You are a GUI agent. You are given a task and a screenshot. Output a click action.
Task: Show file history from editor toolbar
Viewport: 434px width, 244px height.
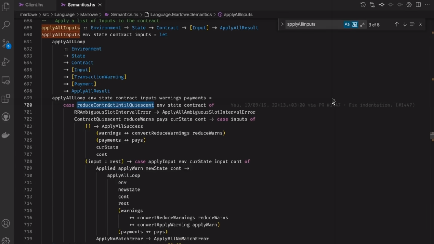pos(363,5)
